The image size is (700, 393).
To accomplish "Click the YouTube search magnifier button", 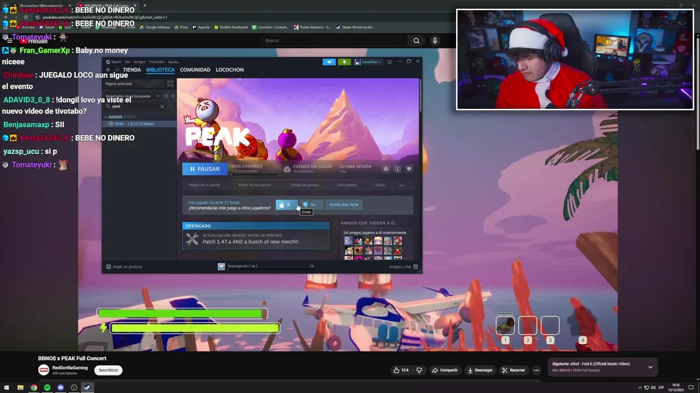I will pos(416,40).
